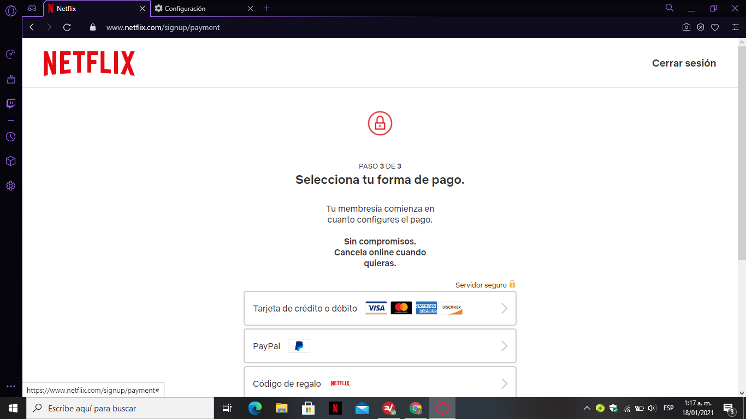This screenshot has width=746, height=419.
Task: Open GX Control speedometer icon in sidebar
Action: point(10,55)
